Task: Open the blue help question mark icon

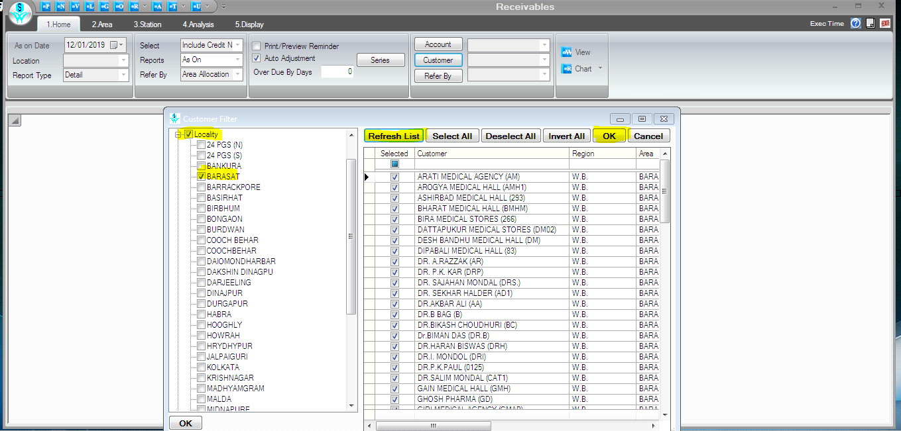Action: coord(856,23)
